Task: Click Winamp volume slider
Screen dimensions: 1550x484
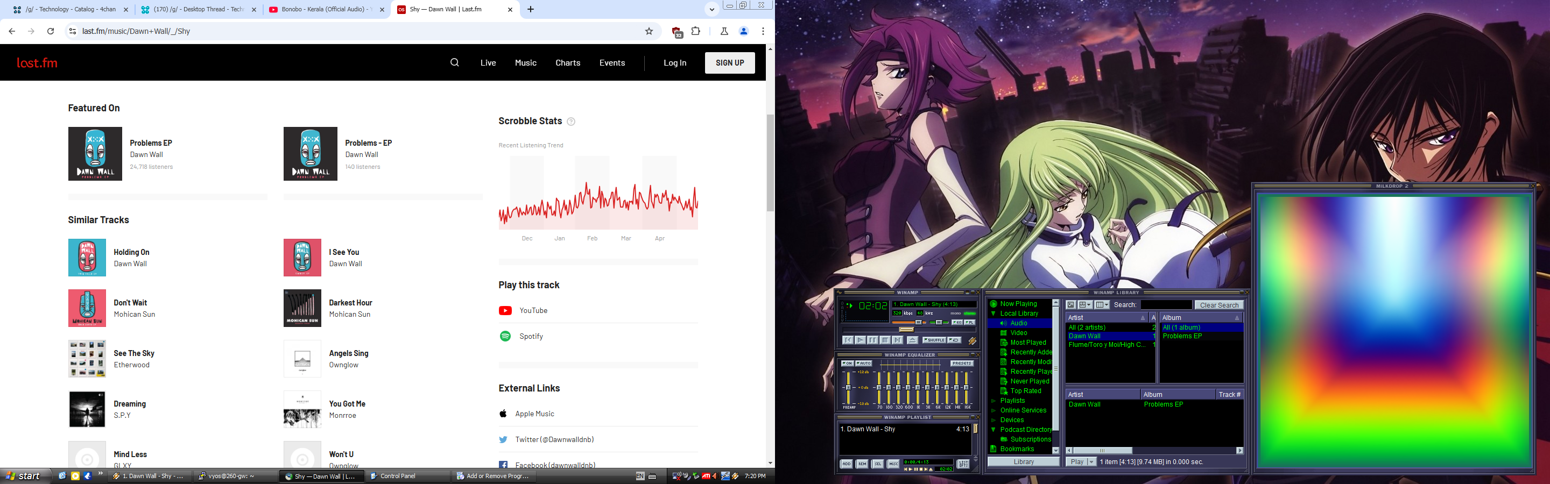Action: click(908, 323)
